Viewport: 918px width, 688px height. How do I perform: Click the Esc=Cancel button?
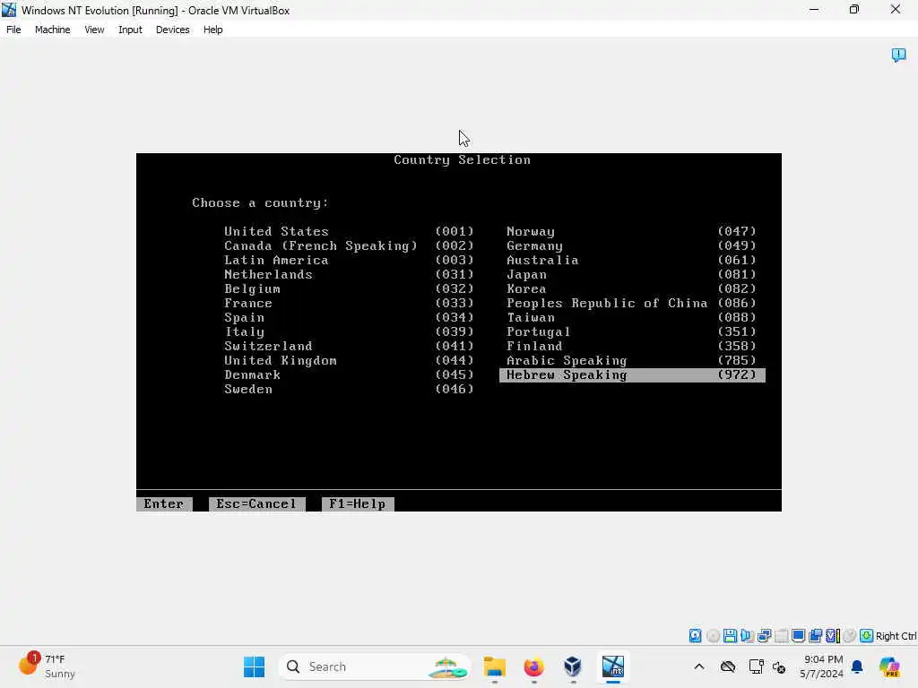(257, 503)
